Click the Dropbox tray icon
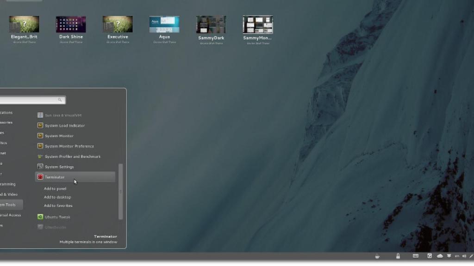The height and width of the screenshot is (266, 474). [449, 256]
